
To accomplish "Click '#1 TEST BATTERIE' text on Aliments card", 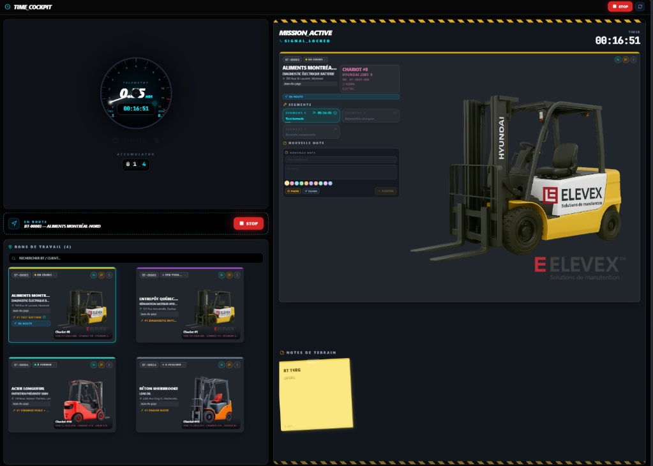I will tap(29, 317).
